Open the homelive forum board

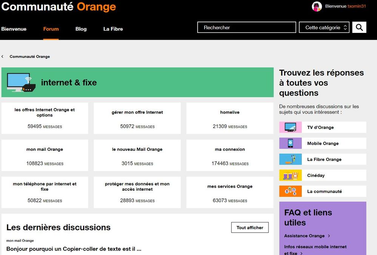tap(230, 113)
